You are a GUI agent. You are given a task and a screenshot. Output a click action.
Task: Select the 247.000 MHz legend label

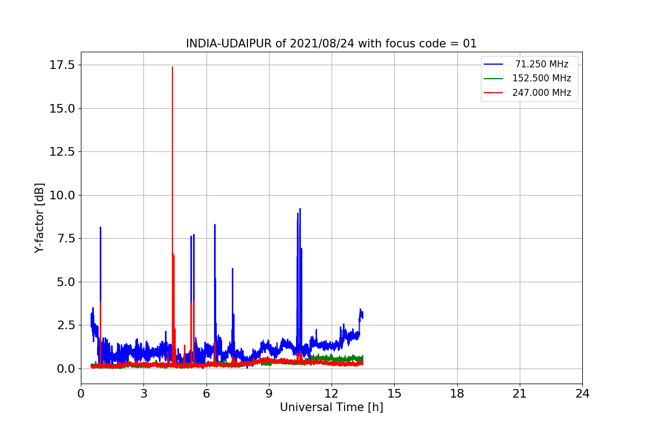pos(542,93)
